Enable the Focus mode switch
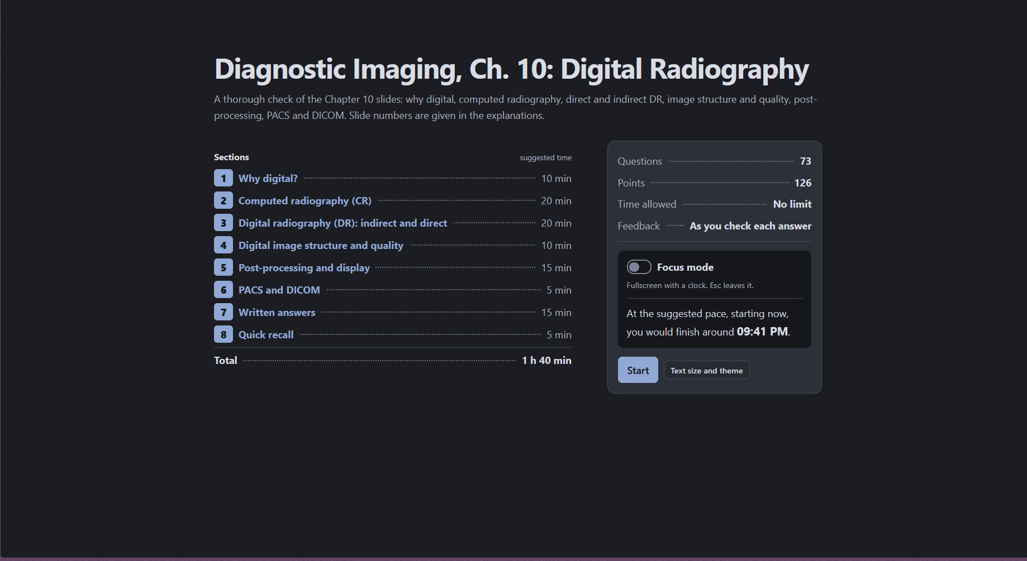 pos(639,267)
